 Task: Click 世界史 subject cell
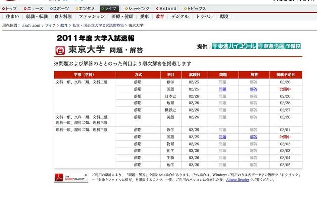pos(170,110)
